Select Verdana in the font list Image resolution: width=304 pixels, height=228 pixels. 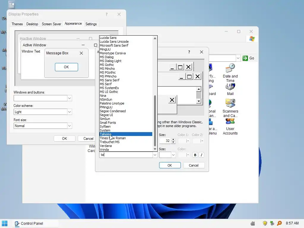pos(126,146)
